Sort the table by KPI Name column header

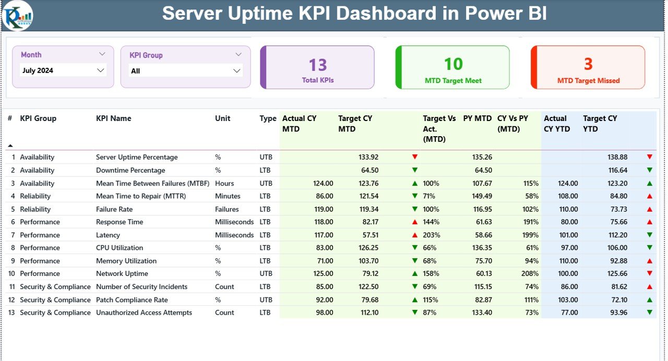click(x=113, y=118)
